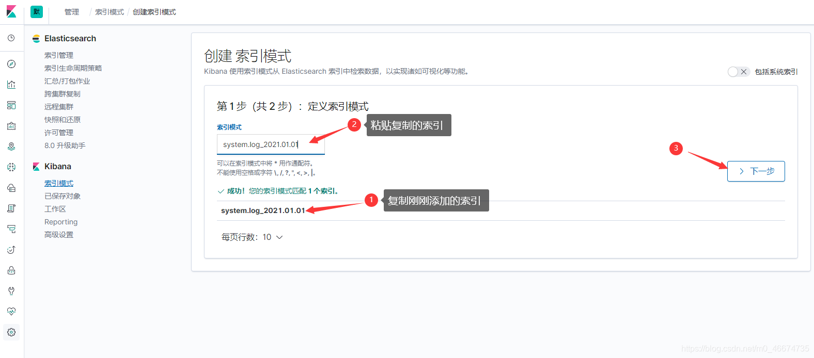Open Maps icon in sidebar
814x358 pixels.
pyautogui.click(x=11, y=147)
